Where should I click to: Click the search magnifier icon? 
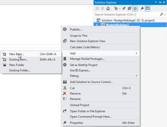pos(161,14)
